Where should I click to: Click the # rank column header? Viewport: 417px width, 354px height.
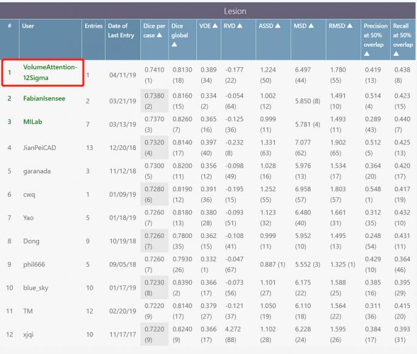click(x=10, y=26)
